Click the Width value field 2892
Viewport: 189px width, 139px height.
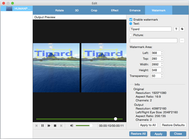(x=156, y=64)
